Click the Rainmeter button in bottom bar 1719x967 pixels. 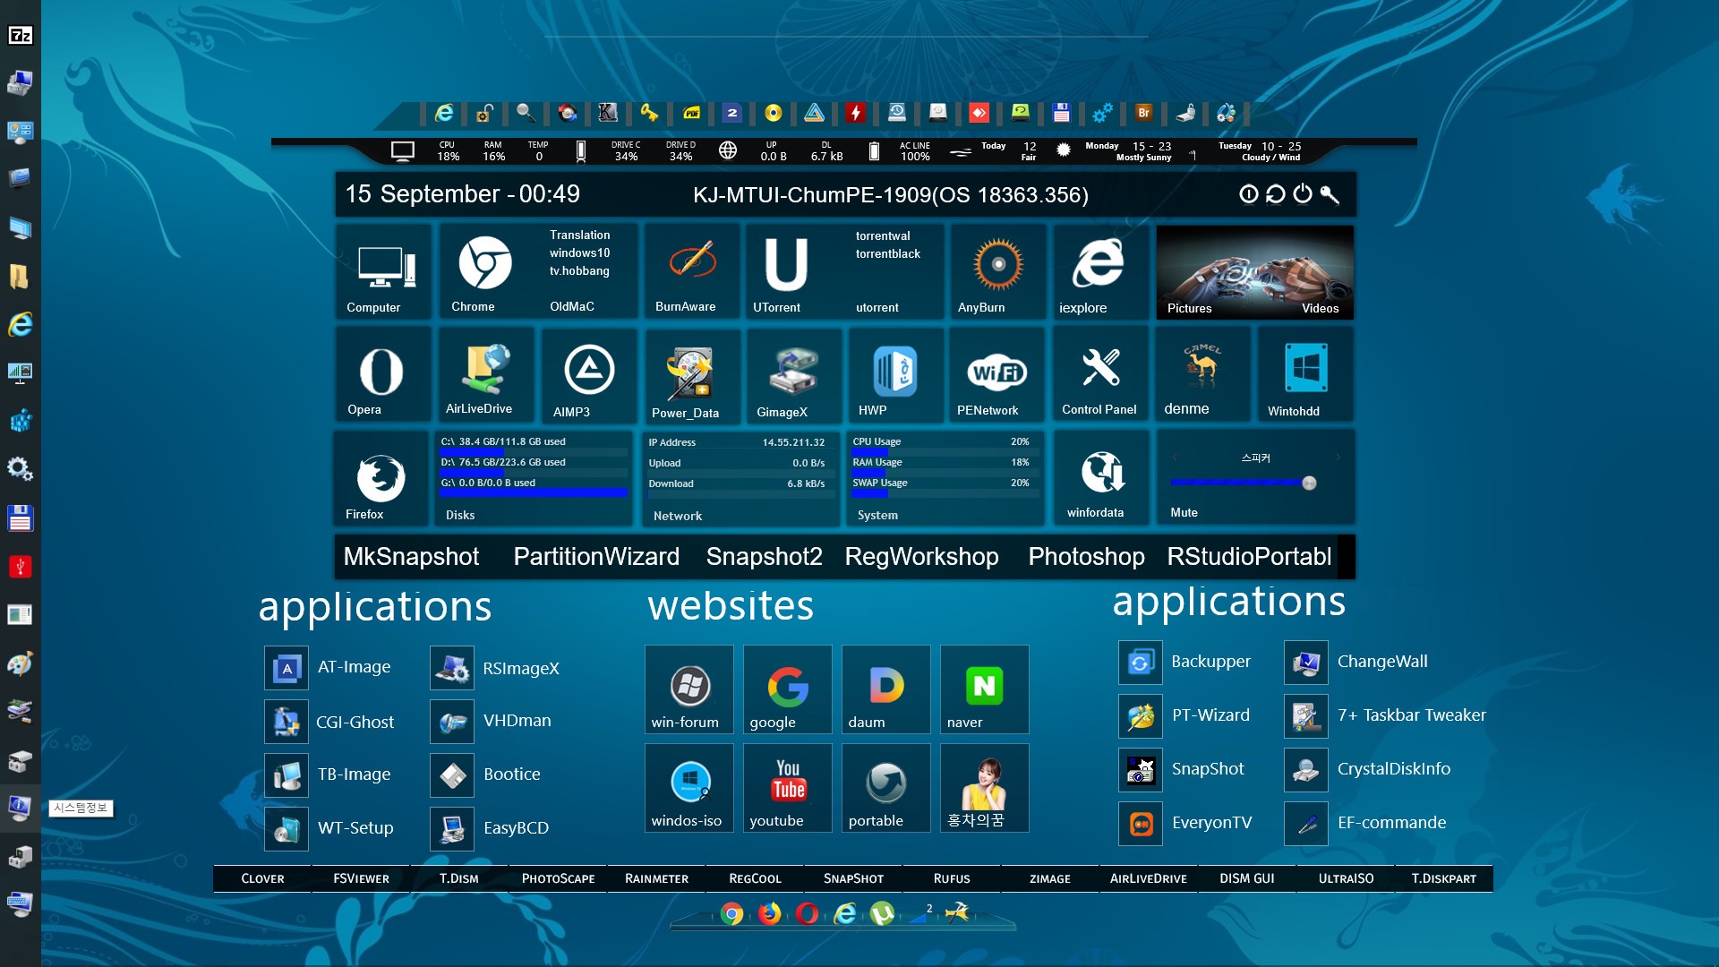pos(656,878)
